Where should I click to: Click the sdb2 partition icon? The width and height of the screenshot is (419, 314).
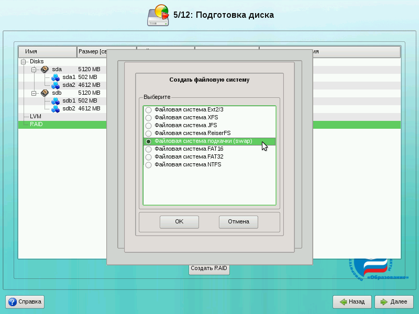tap(56, 108)
